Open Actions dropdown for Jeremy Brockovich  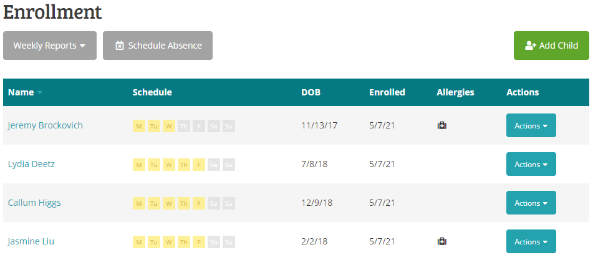[x=531, y=125]
